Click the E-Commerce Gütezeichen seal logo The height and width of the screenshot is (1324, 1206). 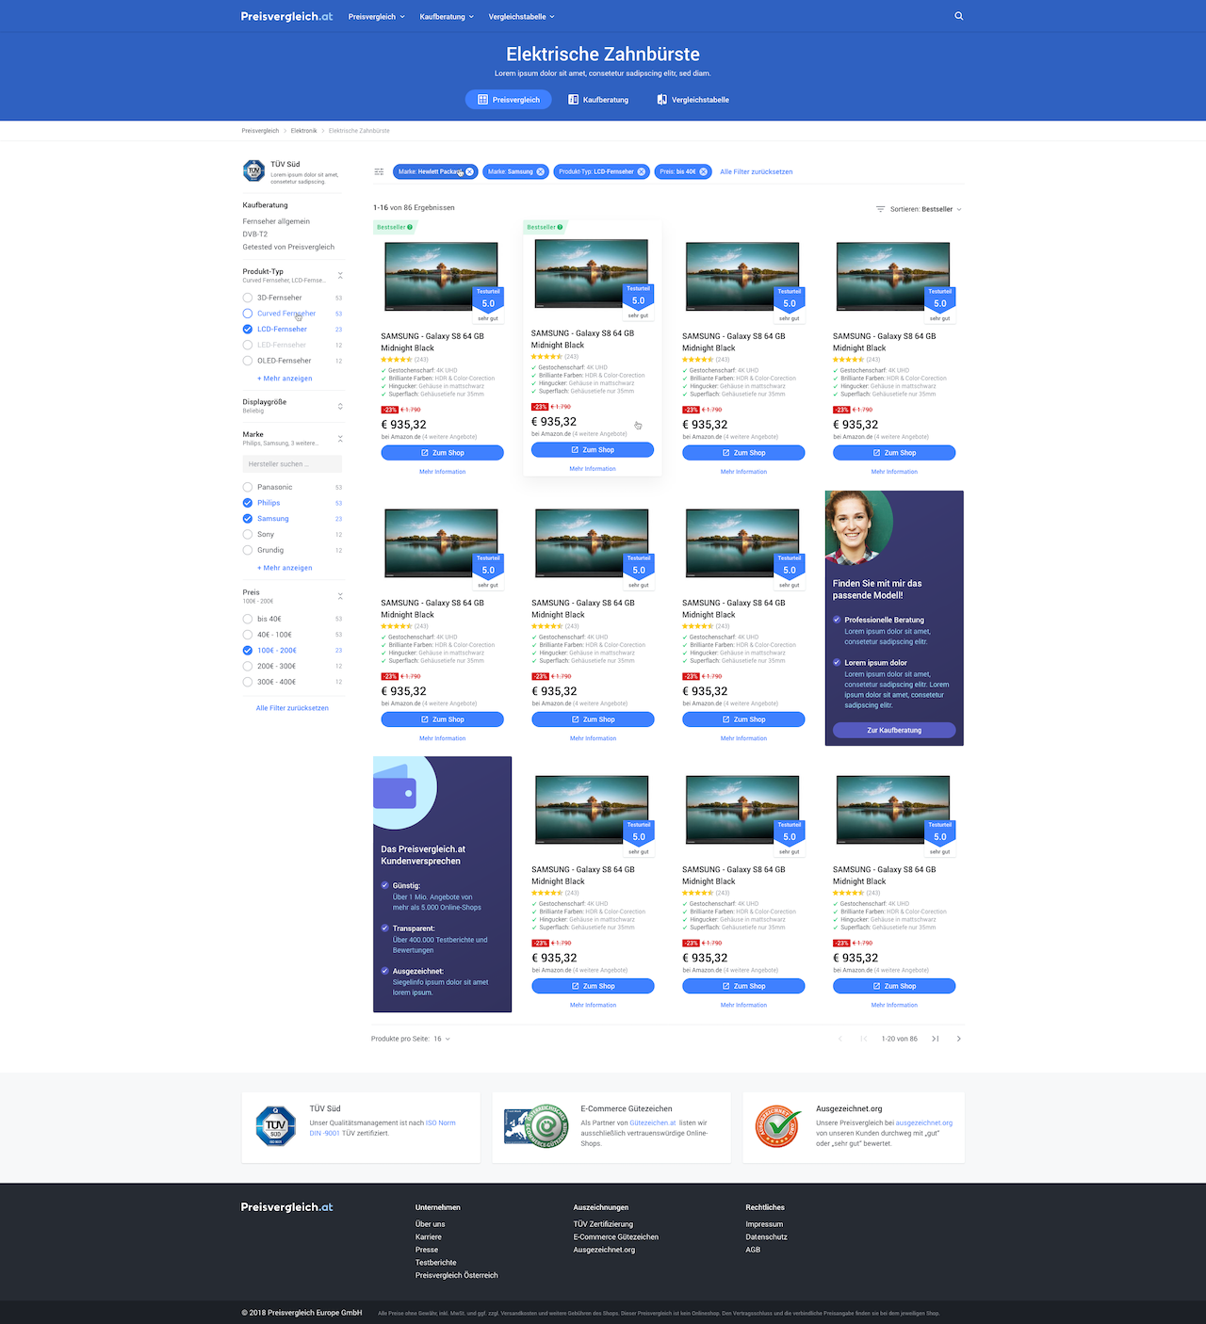point(536,1126)
